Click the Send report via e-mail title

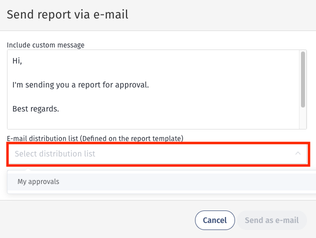pyautogui.click(x=67, y=14)
